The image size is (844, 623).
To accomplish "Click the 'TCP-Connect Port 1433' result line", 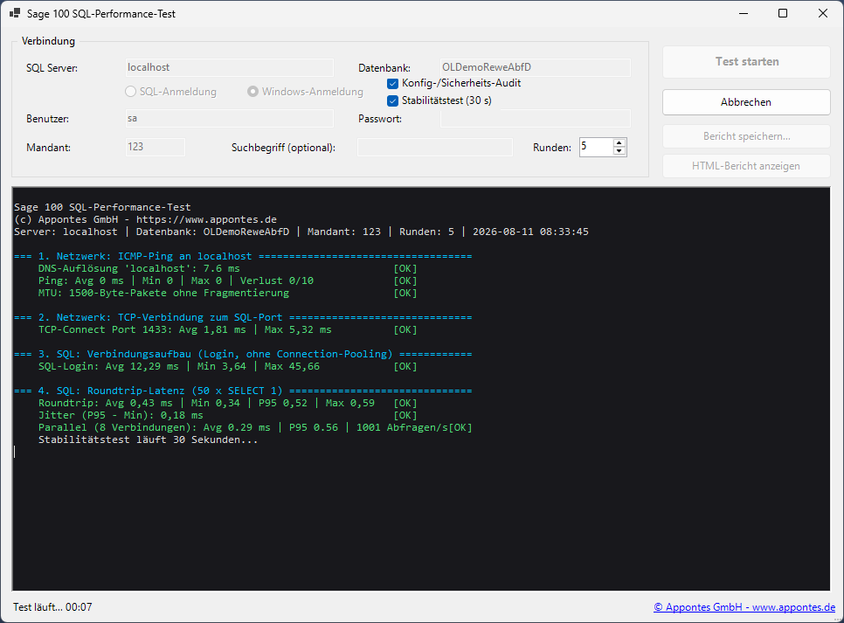I will coord(228,330).
